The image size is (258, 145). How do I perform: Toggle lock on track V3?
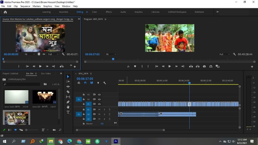click(84, 94)
